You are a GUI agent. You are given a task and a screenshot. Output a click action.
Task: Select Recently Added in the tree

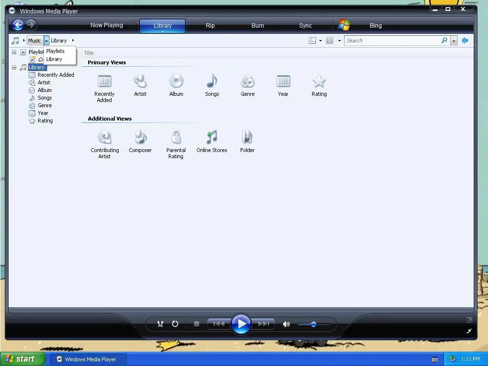click(56, 75)
